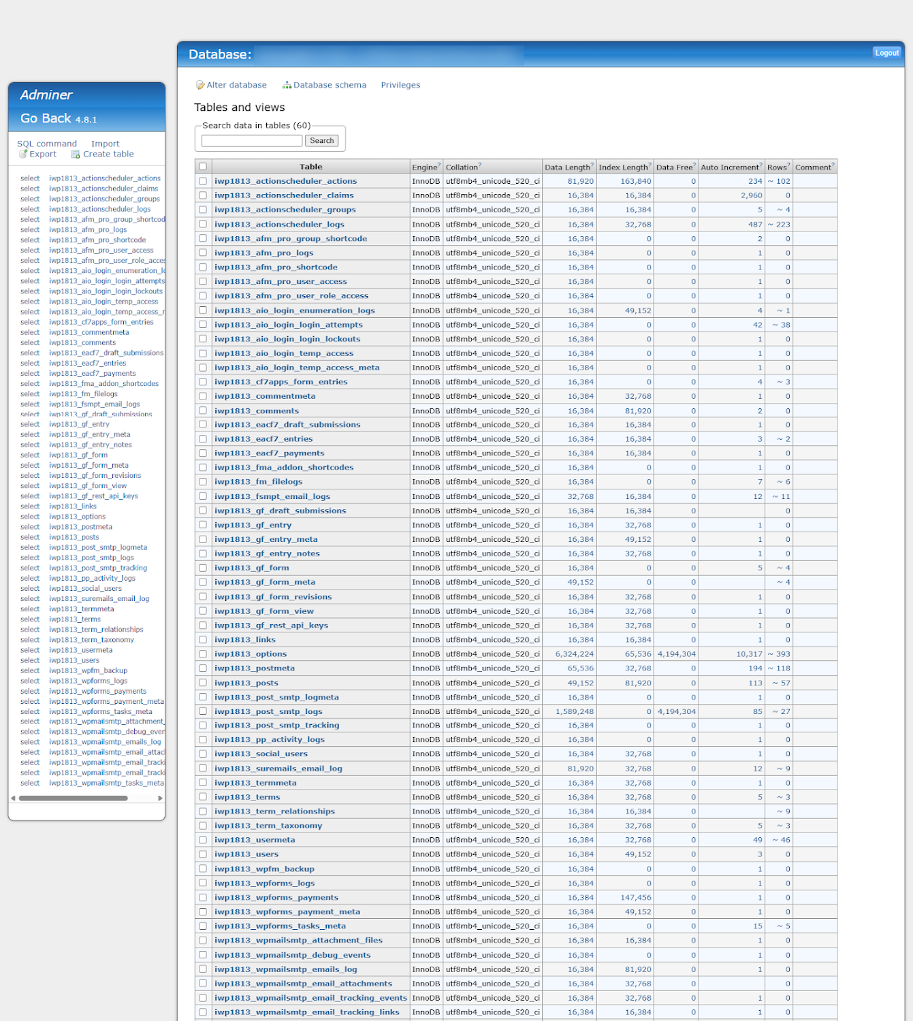The width and height of the screenshot is (913, 1021).
Task: Sort tables by the Engine column header
Action: click(x=423, y=165)
